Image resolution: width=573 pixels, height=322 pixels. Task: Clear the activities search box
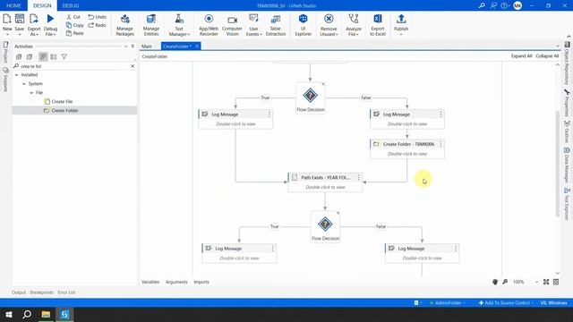tap(133, 66)
